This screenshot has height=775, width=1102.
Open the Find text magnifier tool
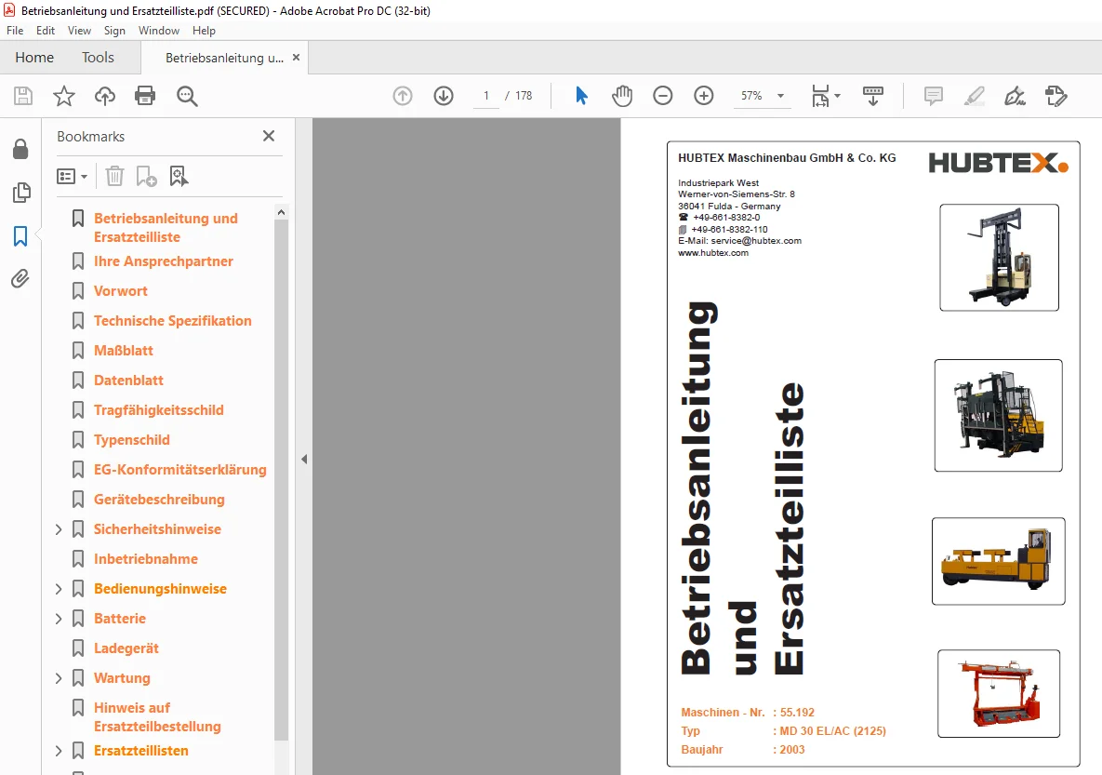tap(187, 97)
